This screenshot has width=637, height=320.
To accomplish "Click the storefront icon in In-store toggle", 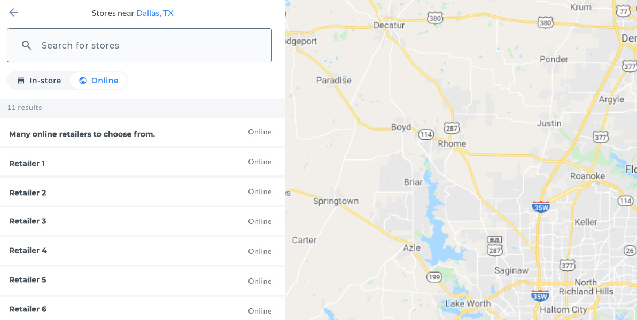I will [x=21, y=81].
